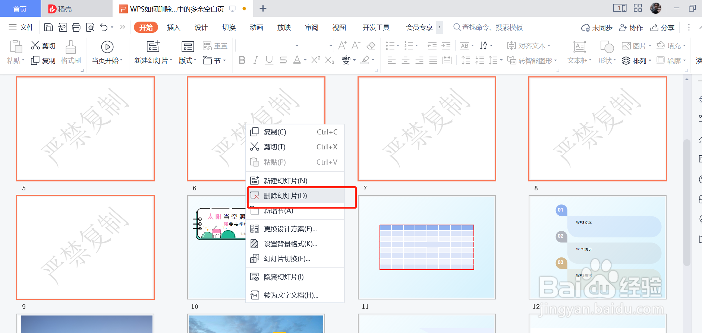Open Arrange (排列) dropdown
702x333 pixels.
pos(637,60)
